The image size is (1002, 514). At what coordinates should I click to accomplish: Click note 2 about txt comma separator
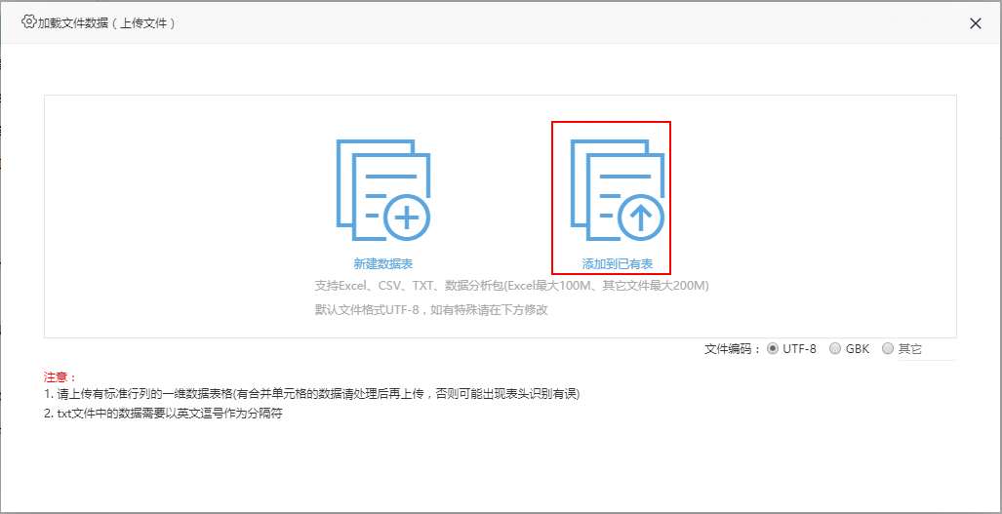[164, 414]
